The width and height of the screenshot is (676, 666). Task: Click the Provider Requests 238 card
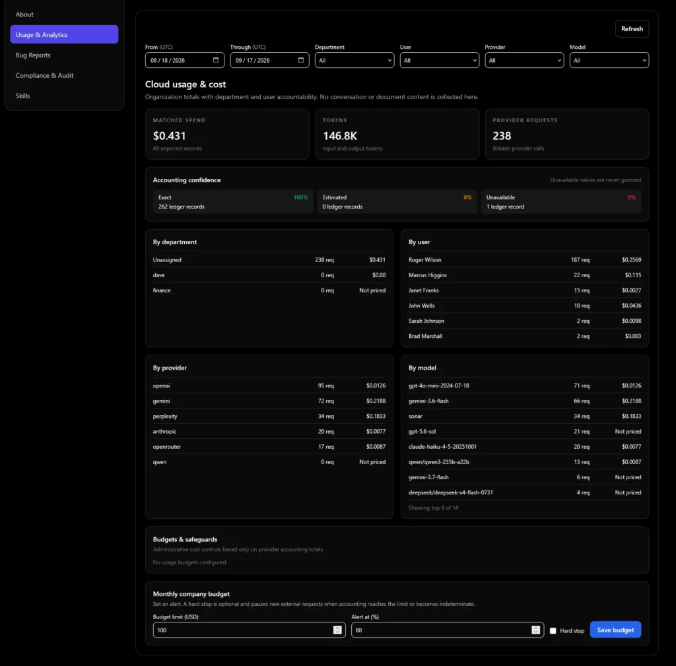[x=567, y=134]
